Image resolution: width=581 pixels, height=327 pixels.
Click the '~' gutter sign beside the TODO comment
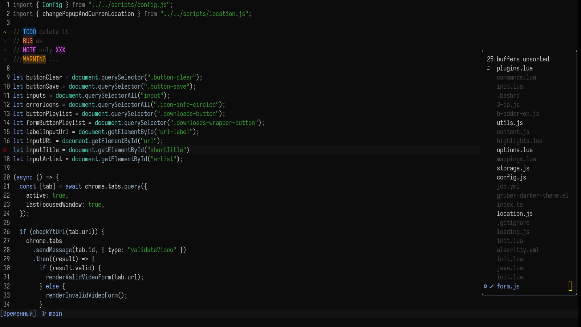click(5, 32)
